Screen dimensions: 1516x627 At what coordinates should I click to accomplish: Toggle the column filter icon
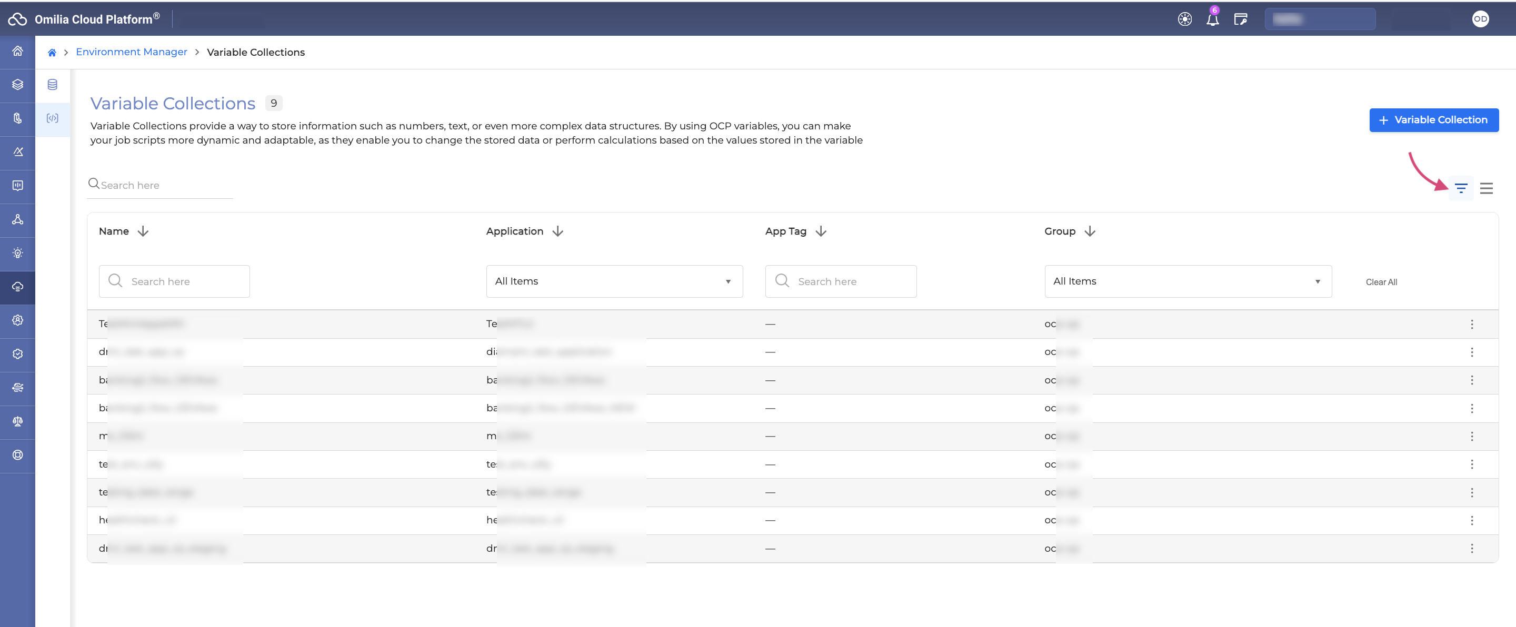(x=1461, y=188)
